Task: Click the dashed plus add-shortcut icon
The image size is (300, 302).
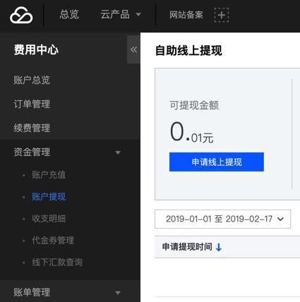Action: click(x=222, y=15)
